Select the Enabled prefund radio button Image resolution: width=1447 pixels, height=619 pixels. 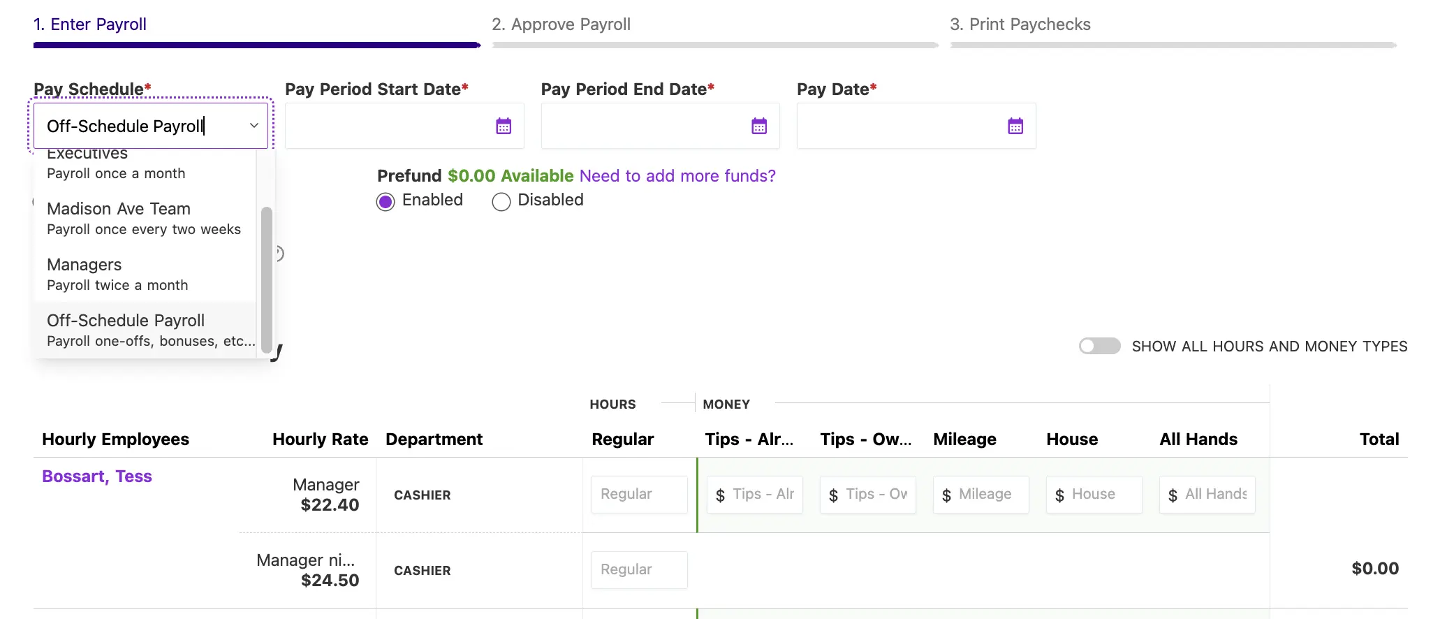(x=385, y=202)
